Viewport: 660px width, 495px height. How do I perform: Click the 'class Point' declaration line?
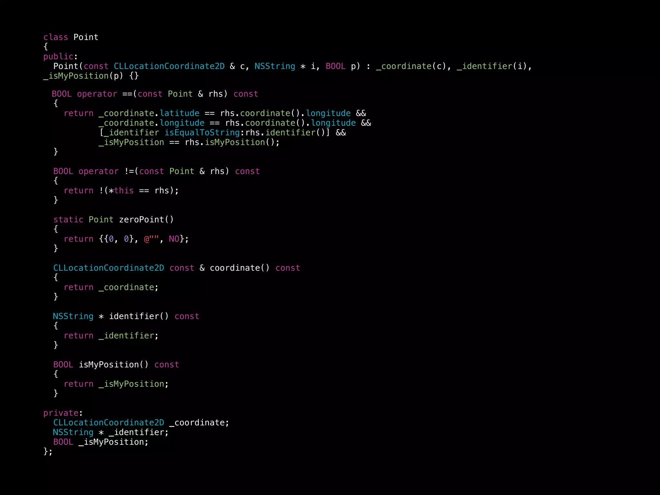[x=71, y=37]
